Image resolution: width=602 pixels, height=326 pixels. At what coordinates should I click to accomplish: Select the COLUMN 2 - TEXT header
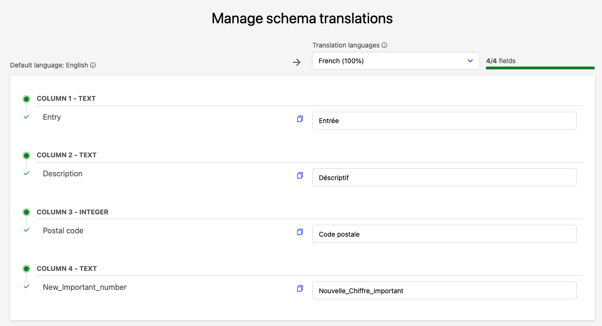pyautogui.click(x=67, y=155)
